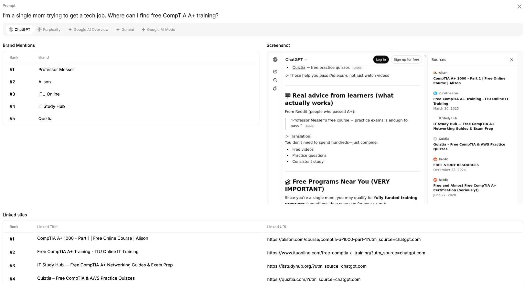The image size is (524, 285).
Task: Click the Free Programs Near You heading
Action: click(337, 185)
